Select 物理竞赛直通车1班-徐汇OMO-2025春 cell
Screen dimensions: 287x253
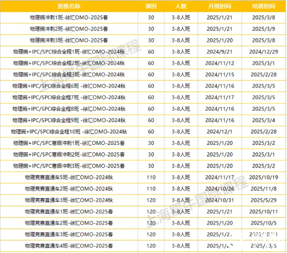(x=69, y=212)
